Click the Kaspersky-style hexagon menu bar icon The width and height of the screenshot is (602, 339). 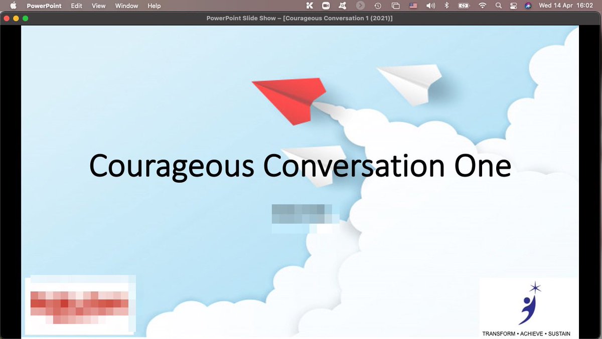pyautogui.click(x=343, y=6)
